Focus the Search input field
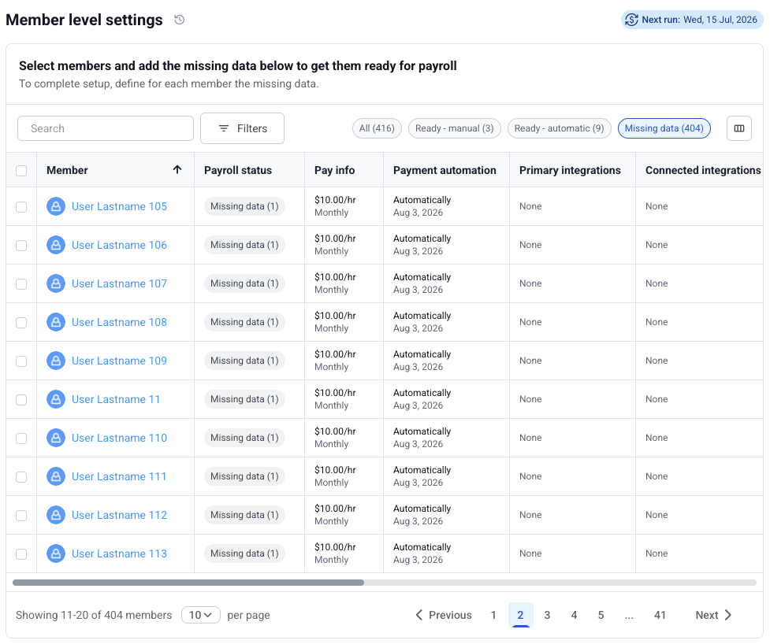Viewport: 770px width, 644px height. pos(106,128)
